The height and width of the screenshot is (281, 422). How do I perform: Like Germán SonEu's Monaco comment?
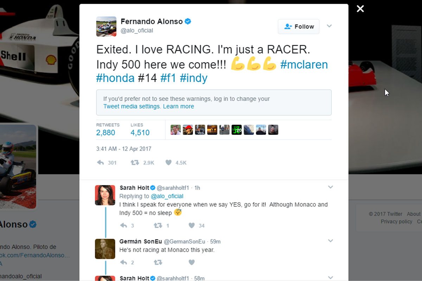[x=192, y=262]
